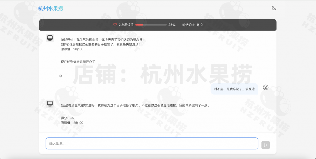The image size is (316, 159).
Task: Click the 25% forgiveness percentage label
Action: click(x=172, y=25)
